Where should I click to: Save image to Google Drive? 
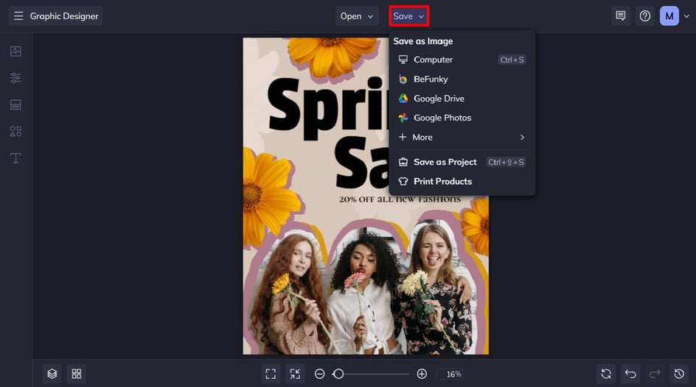pyautogui.click(x=462, y=99)
